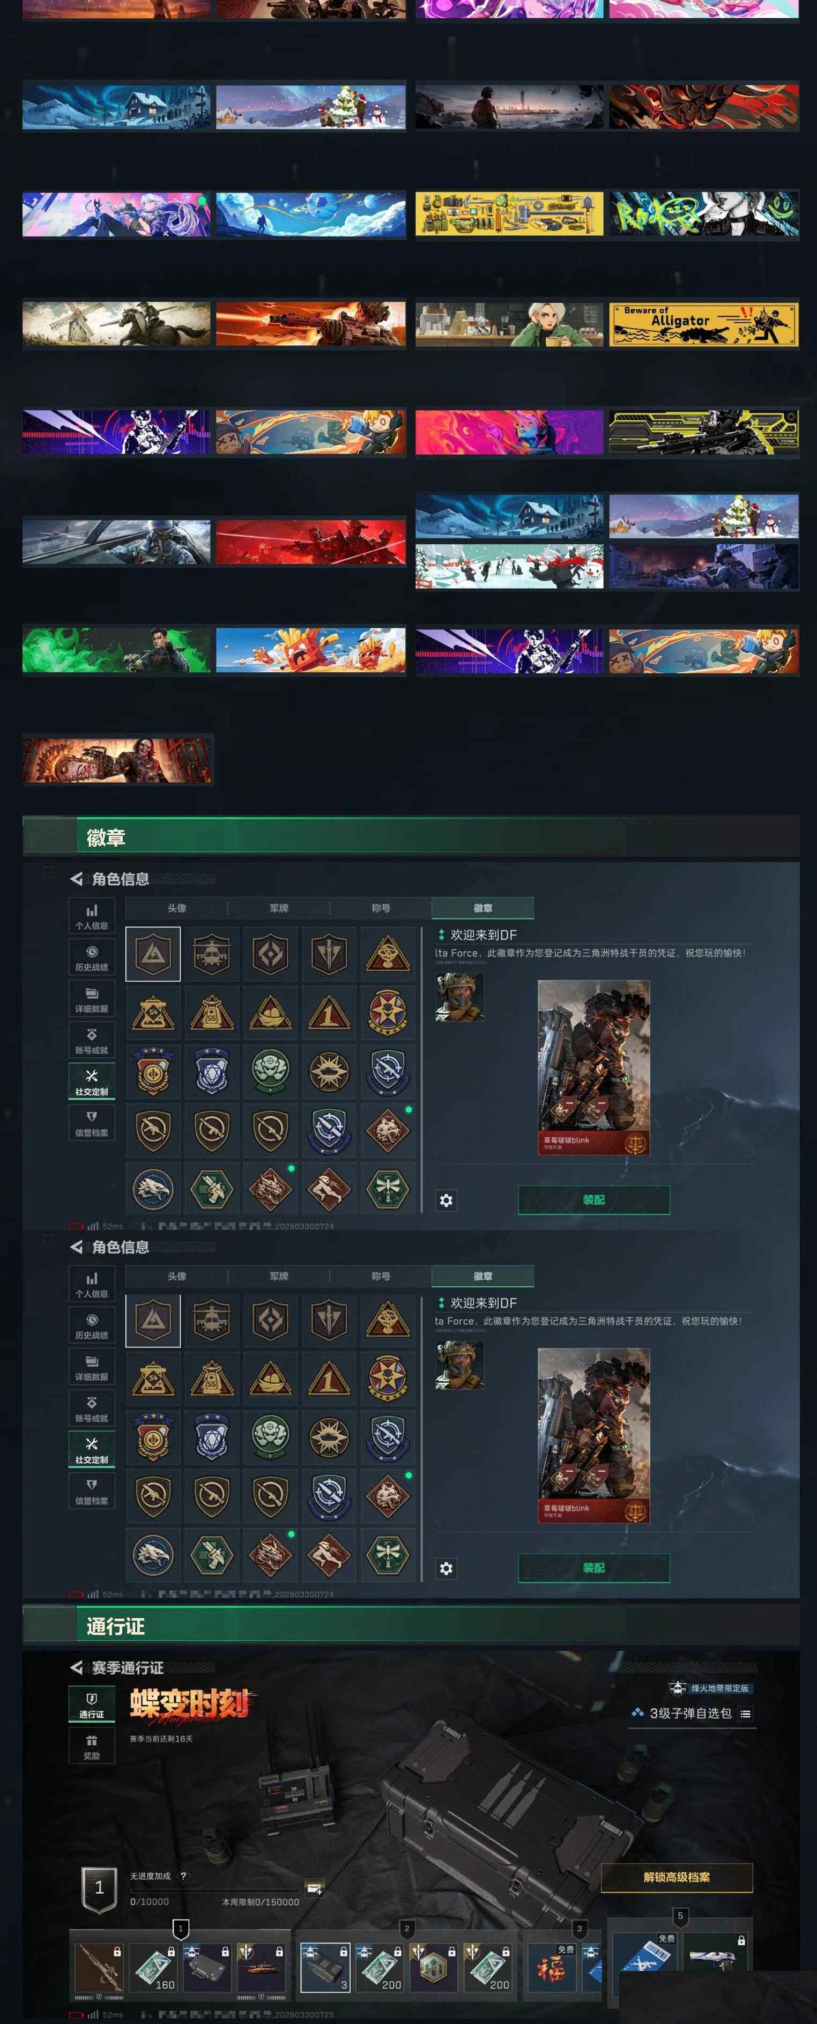Select the windmill and horseman banner
Viewport: 817px width, 2024px height.
tap(116, 324)
